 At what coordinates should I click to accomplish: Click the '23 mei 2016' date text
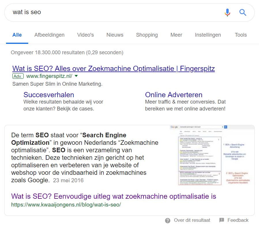(x=68, y=180)
